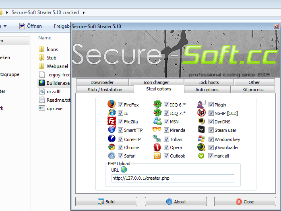Image resolution: width=281 pixels, height=211 pixels.
Task: Click the Chrome browser icon
Action: [112, 147]
